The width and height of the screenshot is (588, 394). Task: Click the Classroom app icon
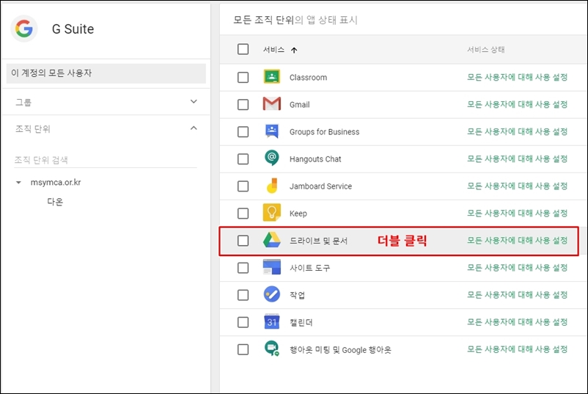pyautogui.click(x=272, y=77)
